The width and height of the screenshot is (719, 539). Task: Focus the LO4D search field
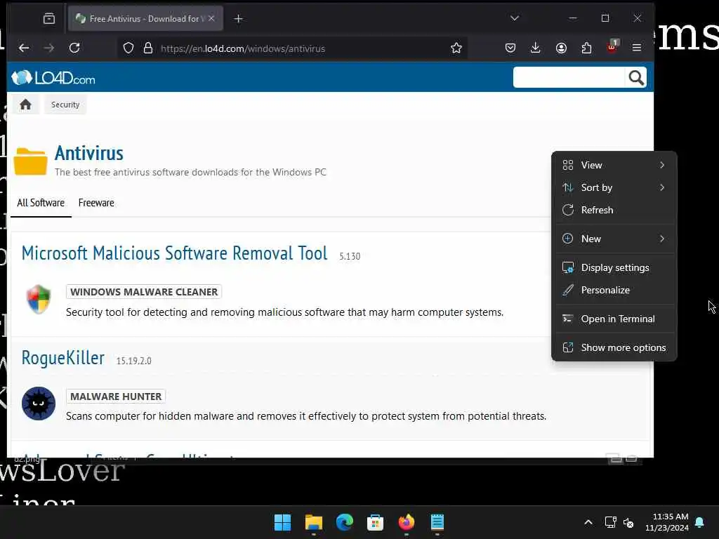(x=569, y=77)
